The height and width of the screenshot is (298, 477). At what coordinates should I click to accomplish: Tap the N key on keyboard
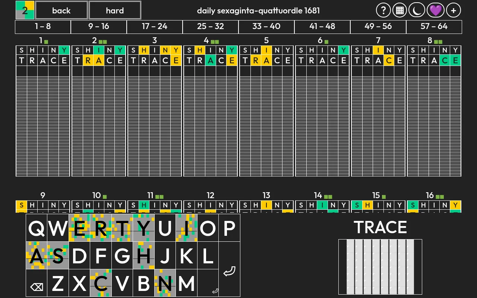click(x=165, y=283)
